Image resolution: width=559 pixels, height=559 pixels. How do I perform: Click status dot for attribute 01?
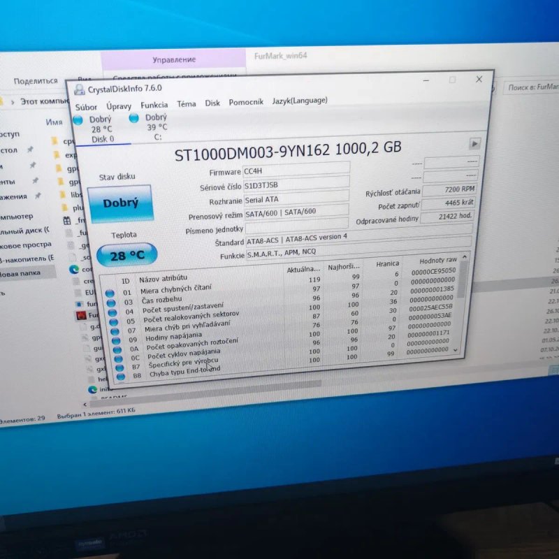point(110,293)
